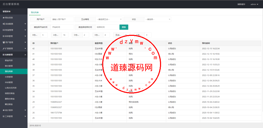Click 待认购 status in row 41
The height and width of the screenshot is (128, 263).
pos(171,54)
